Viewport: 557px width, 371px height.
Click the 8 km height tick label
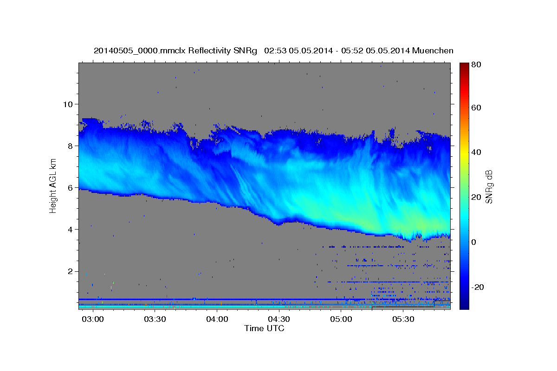(70, 146)
